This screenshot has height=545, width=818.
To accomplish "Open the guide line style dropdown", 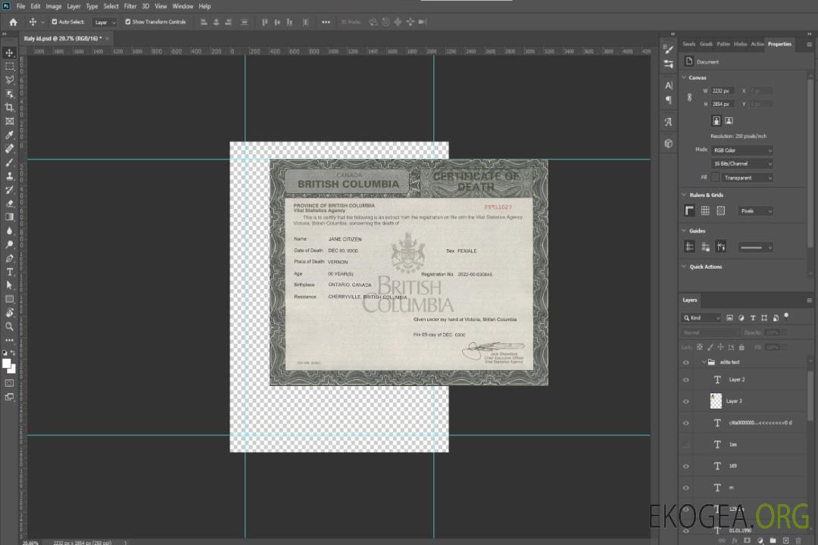I will coord(756,248).
